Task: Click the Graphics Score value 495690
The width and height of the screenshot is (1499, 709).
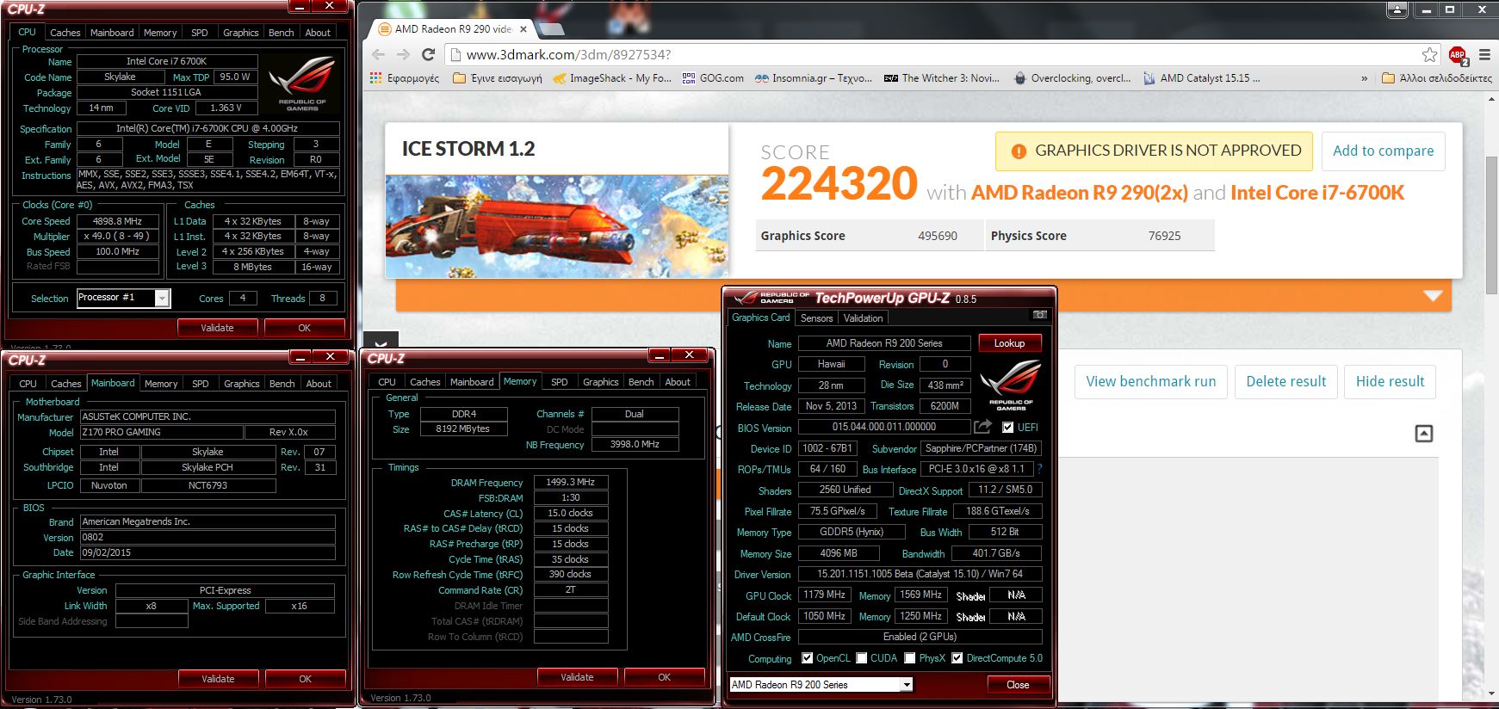Action: pos(937,236)
